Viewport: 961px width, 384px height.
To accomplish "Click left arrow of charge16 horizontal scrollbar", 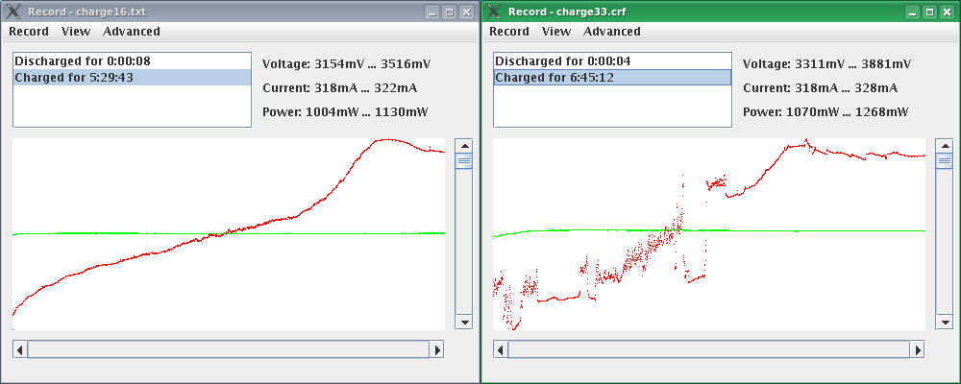I will [20, 350].
